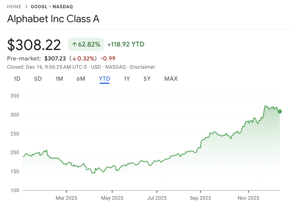The height and width of the screenshot is (207, 295).
Task: Click the HOME breadcrumb link
Action: coord(14,7)
